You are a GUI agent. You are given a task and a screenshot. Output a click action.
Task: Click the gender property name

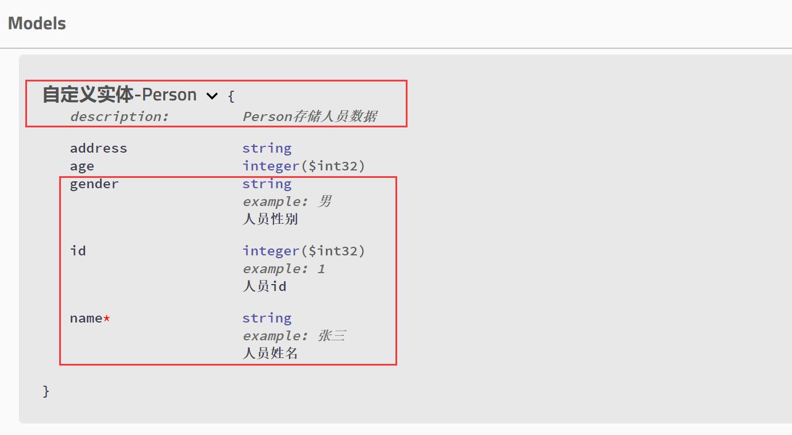pyautogui.click(x=94, y=184)
